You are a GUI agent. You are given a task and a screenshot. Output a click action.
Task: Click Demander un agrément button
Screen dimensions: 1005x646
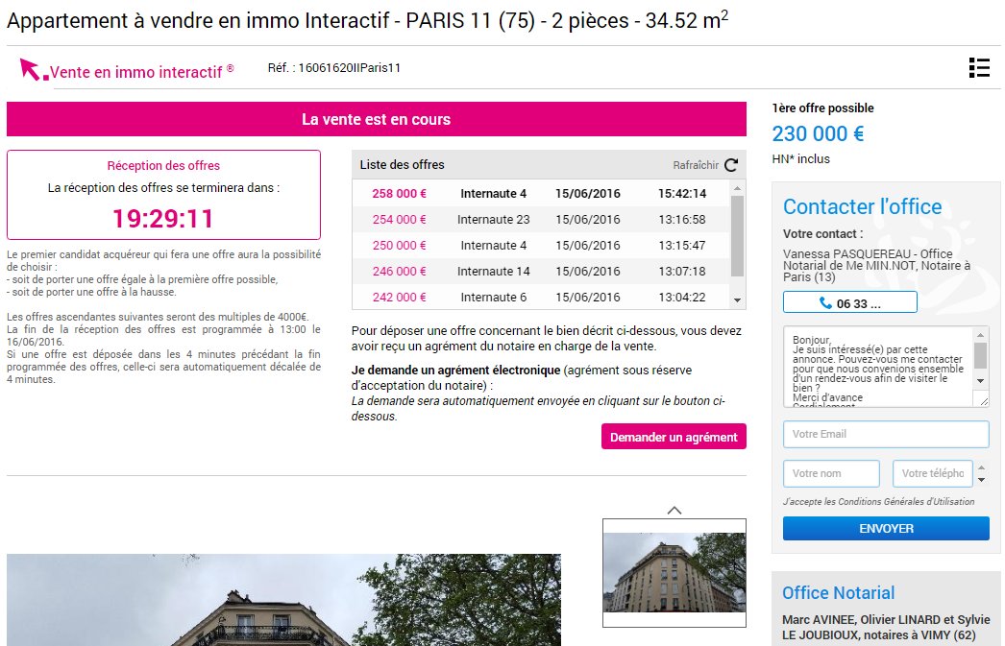tap(673, 437)
